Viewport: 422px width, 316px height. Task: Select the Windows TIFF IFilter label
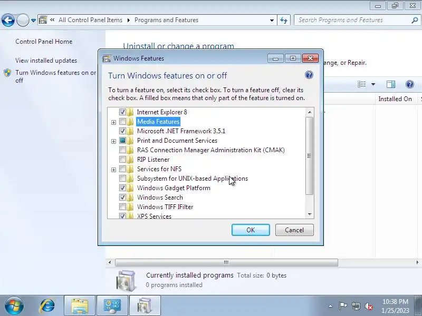click(x=165, y=207)
